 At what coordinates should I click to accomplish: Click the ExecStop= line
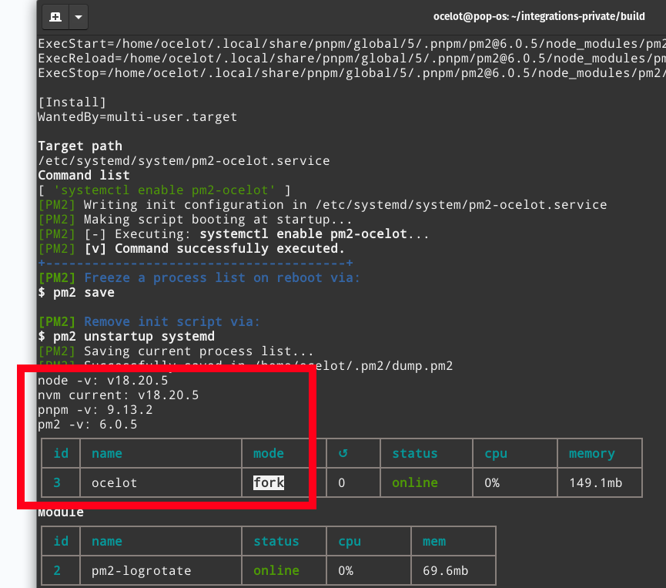tap(352, 73)
